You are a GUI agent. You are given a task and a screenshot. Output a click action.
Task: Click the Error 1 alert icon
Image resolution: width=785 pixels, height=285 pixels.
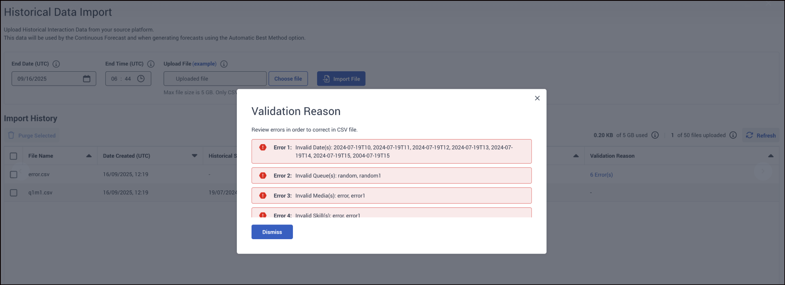point(263,147)
